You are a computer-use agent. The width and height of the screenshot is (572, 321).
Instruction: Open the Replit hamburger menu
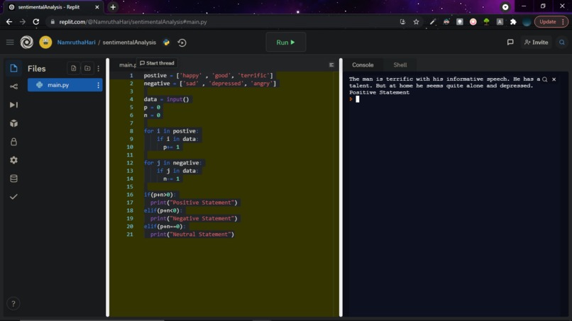(10, 43)
